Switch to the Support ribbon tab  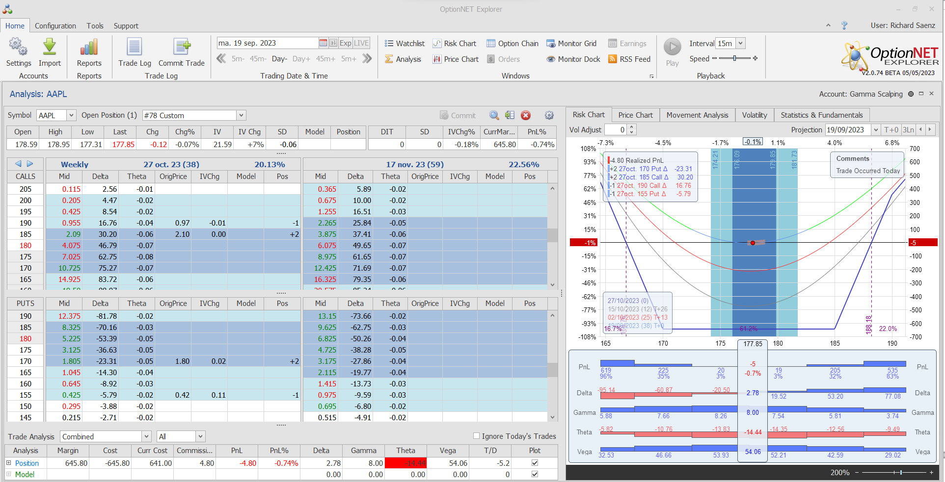[x=126, y=26]
